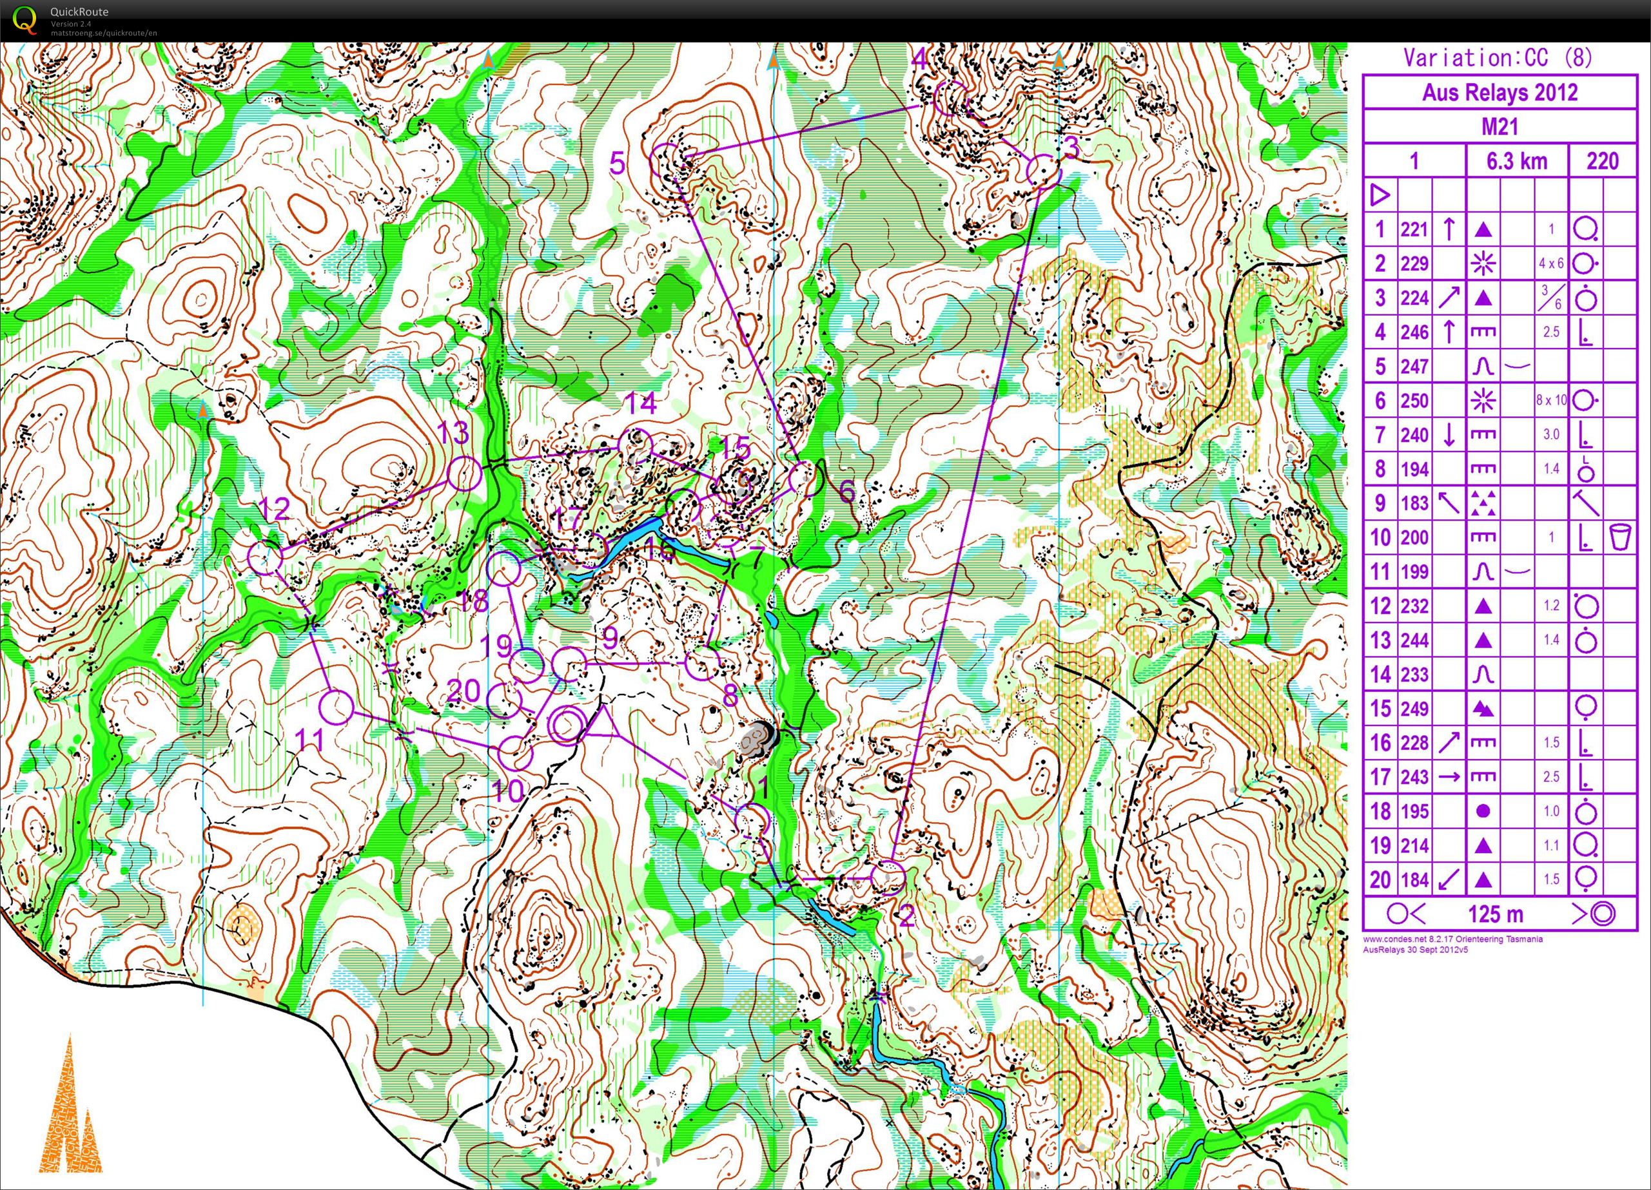Click the QuickRoute Q logo icon
The height and width of the screenshot is (1190, 1651).
coord(24,19)
